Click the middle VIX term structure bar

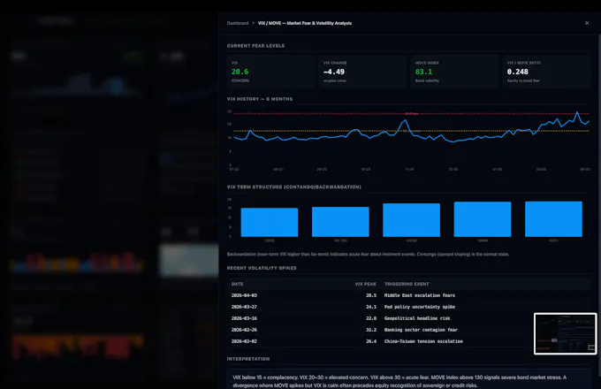click(x=411, y=220)
